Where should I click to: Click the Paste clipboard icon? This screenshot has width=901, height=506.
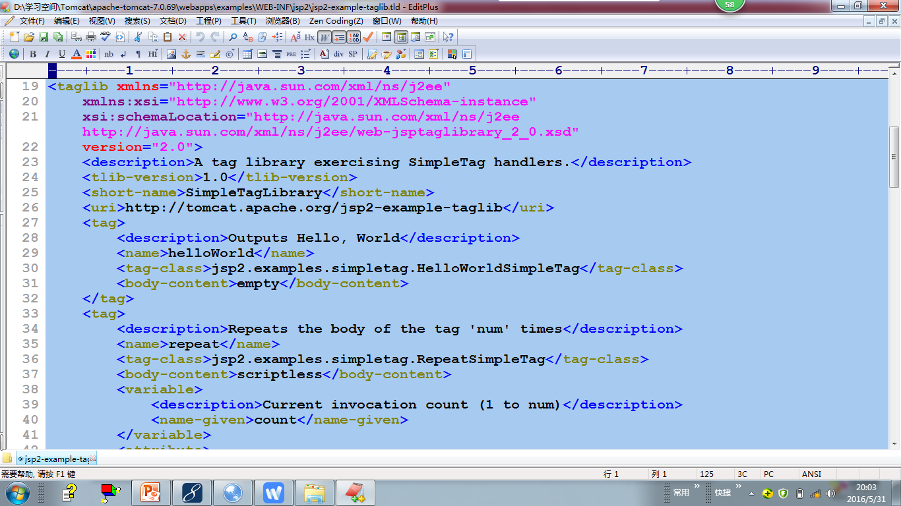pos(168,37)
